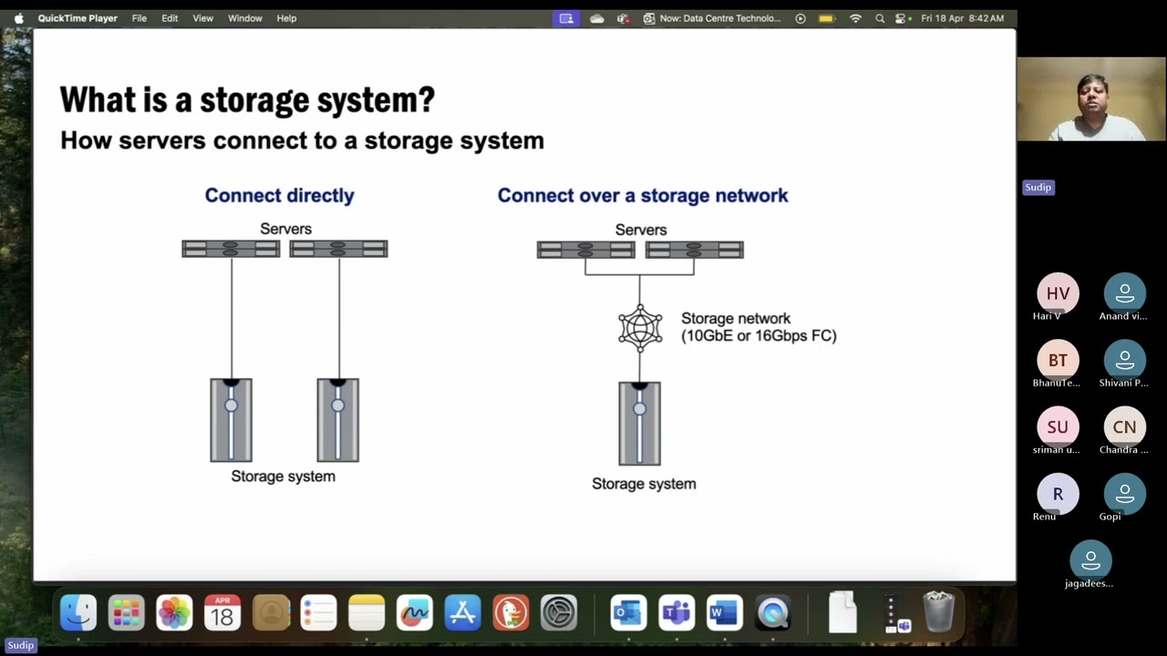Image resolution: width=1167 pixels, height=656 pixels.
Task: Open System Settings gear in dock
Action: [559, 612]
